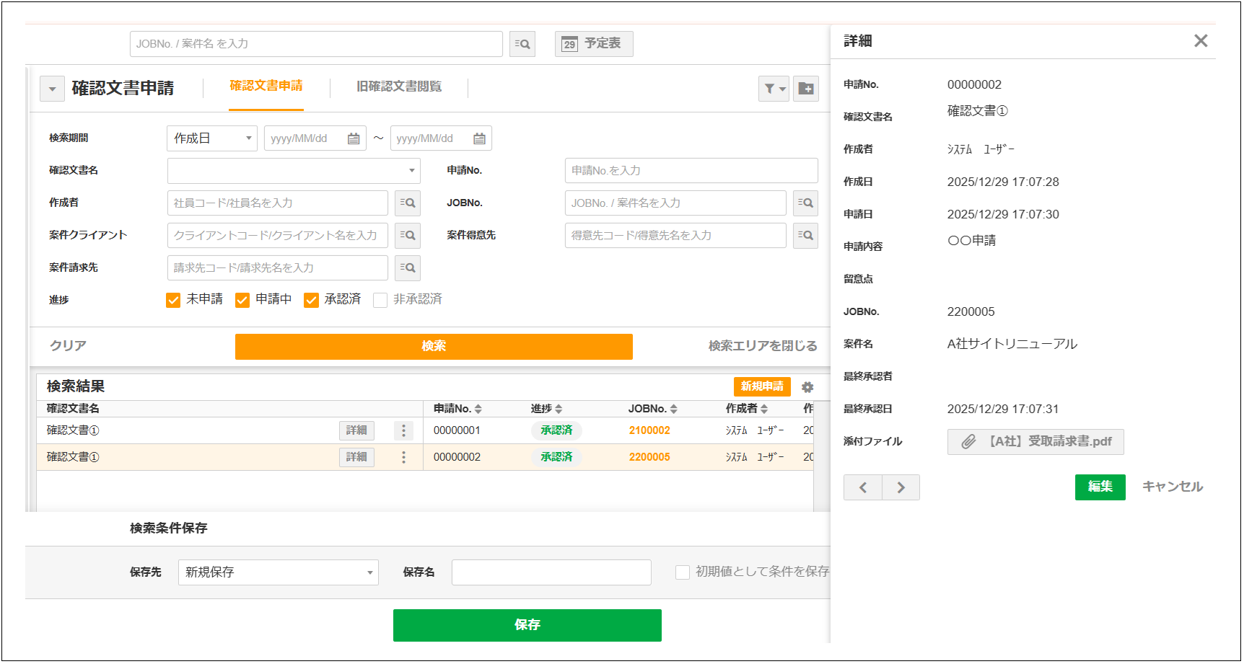Open the 予定表 calendar button
Viewport: 1244px width, 664px height.
tap(593, 44)
